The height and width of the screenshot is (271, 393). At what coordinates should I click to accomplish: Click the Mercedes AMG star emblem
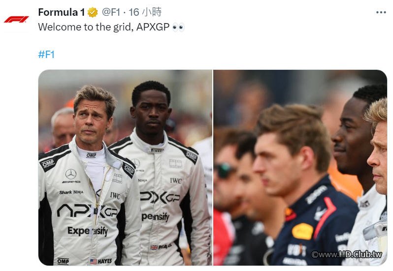pyautogui.click(x=71, y=174)
